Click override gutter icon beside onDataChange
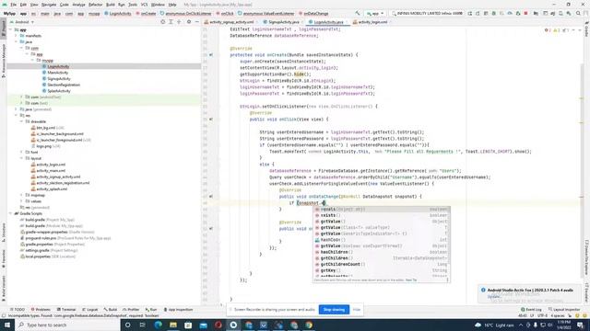 pos(211,196)
